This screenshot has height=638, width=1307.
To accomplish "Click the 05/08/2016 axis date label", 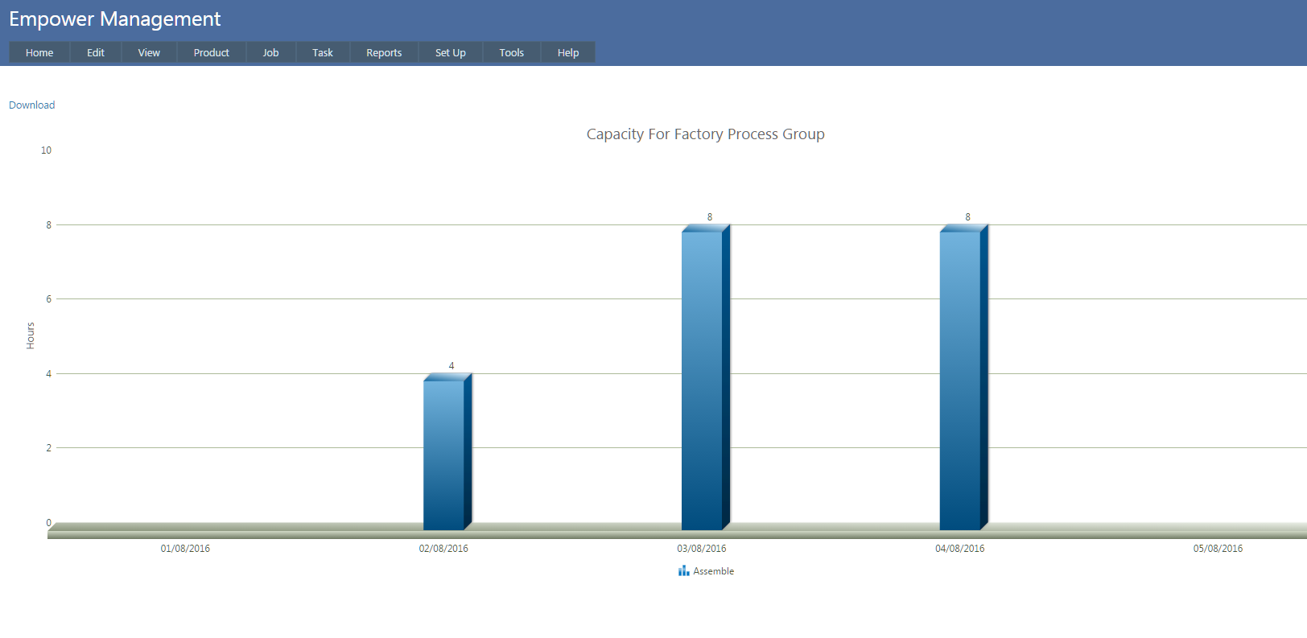I will 1218,549.
